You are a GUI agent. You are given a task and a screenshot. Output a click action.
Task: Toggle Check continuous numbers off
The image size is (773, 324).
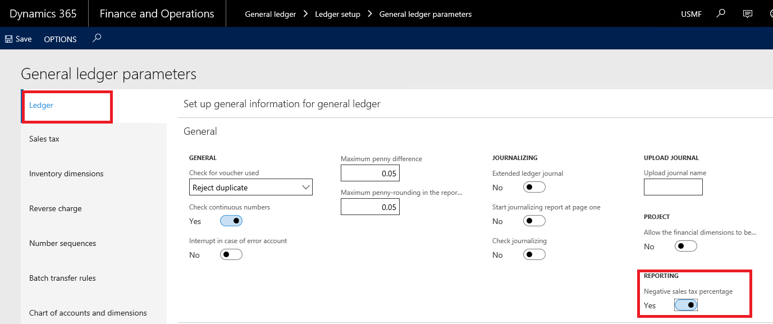coord(231,221)
